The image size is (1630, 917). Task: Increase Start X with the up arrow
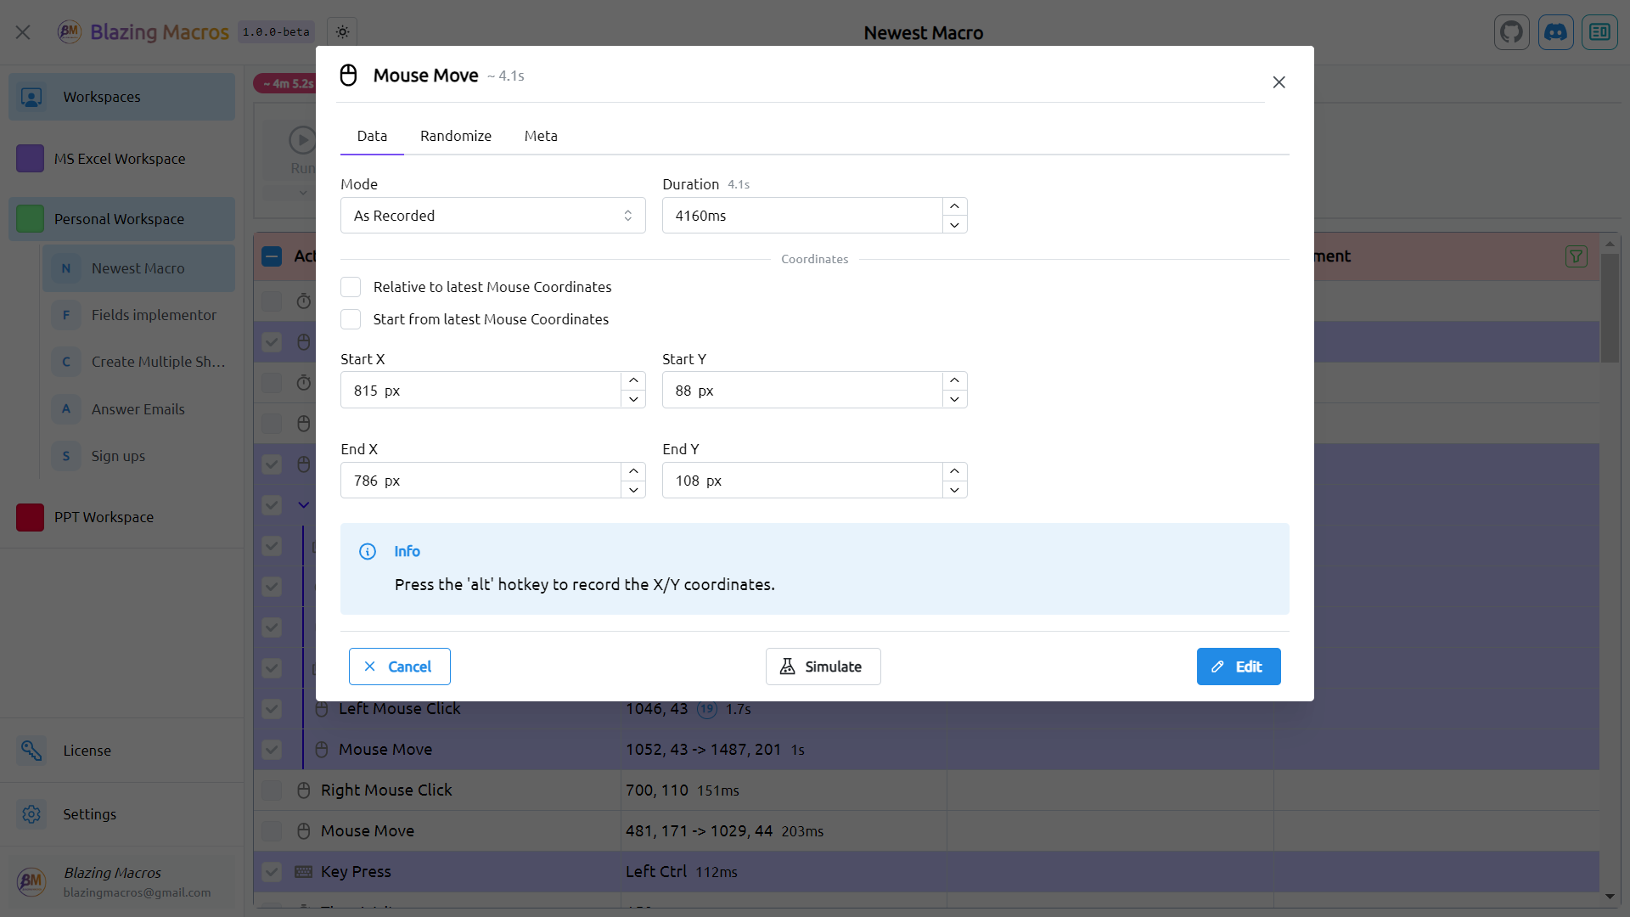pyautogui.click(x=633, y=380)
